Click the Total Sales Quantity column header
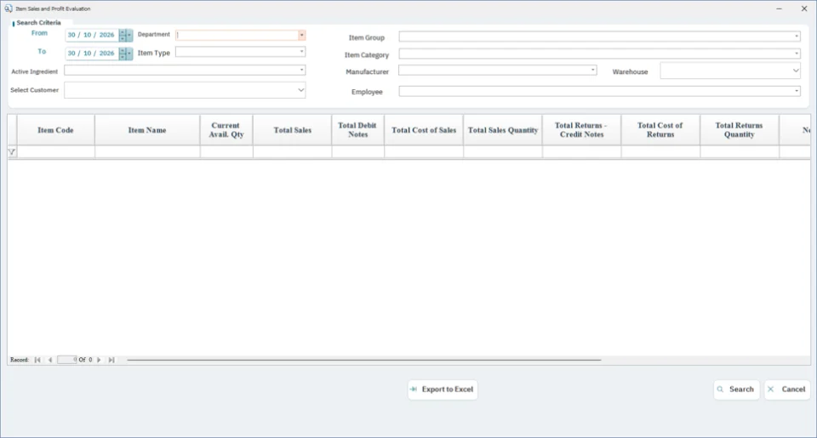Viewport: 817px width, 438px height. [503, 130]
